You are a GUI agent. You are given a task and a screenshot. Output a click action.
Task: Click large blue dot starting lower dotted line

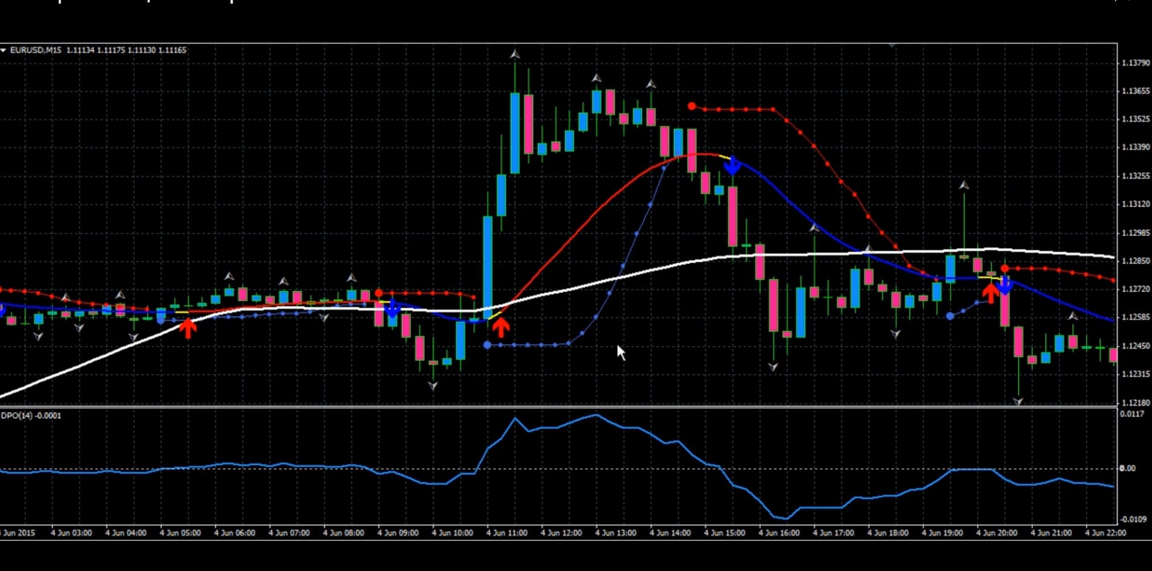[x=488, y=345]
